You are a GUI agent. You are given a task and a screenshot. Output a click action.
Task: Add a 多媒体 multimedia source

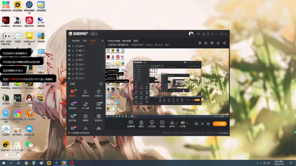point(162,124)
